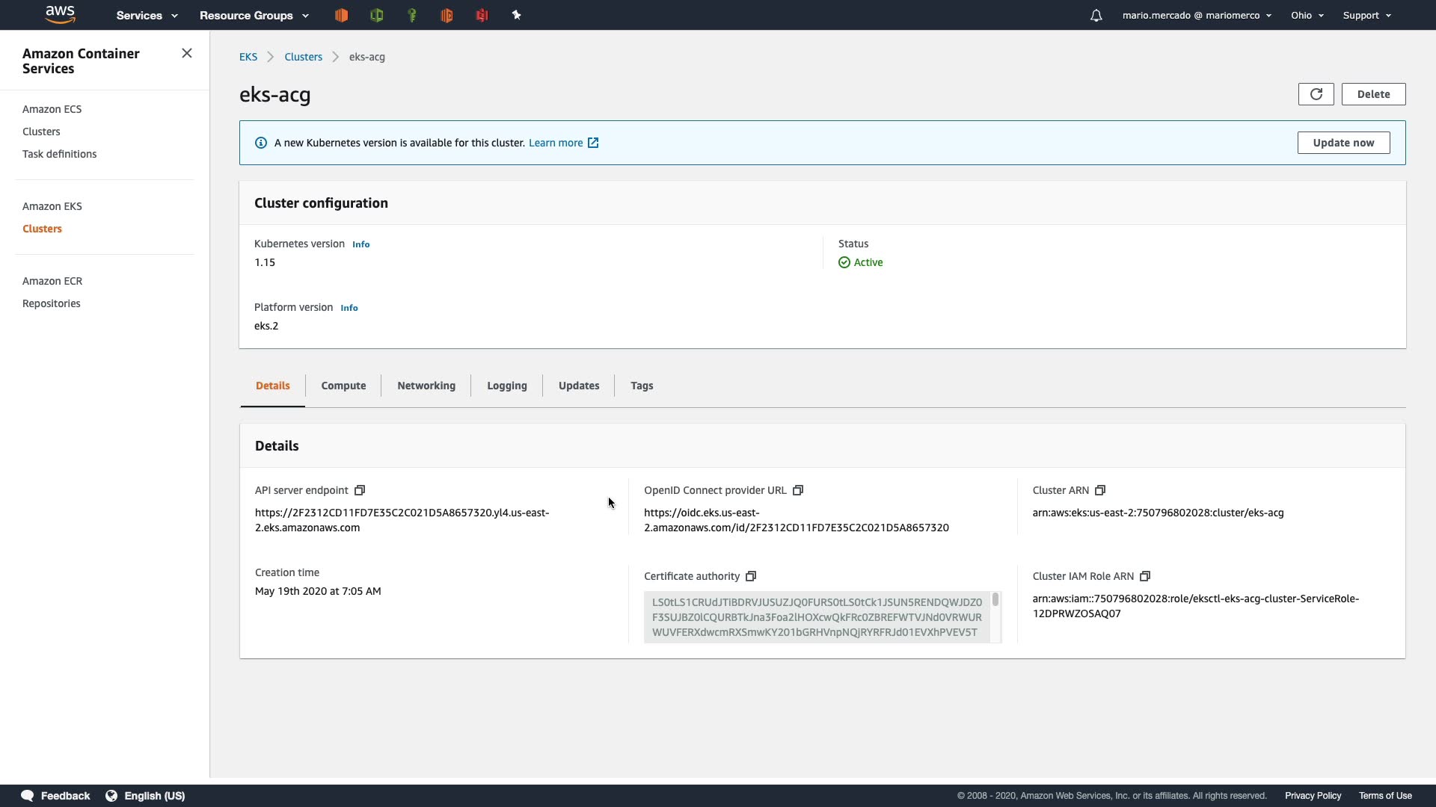The height and width of the screenshot is (807, 1436).
Task: Click the Update now button
Action: (x=1343, y=143)
